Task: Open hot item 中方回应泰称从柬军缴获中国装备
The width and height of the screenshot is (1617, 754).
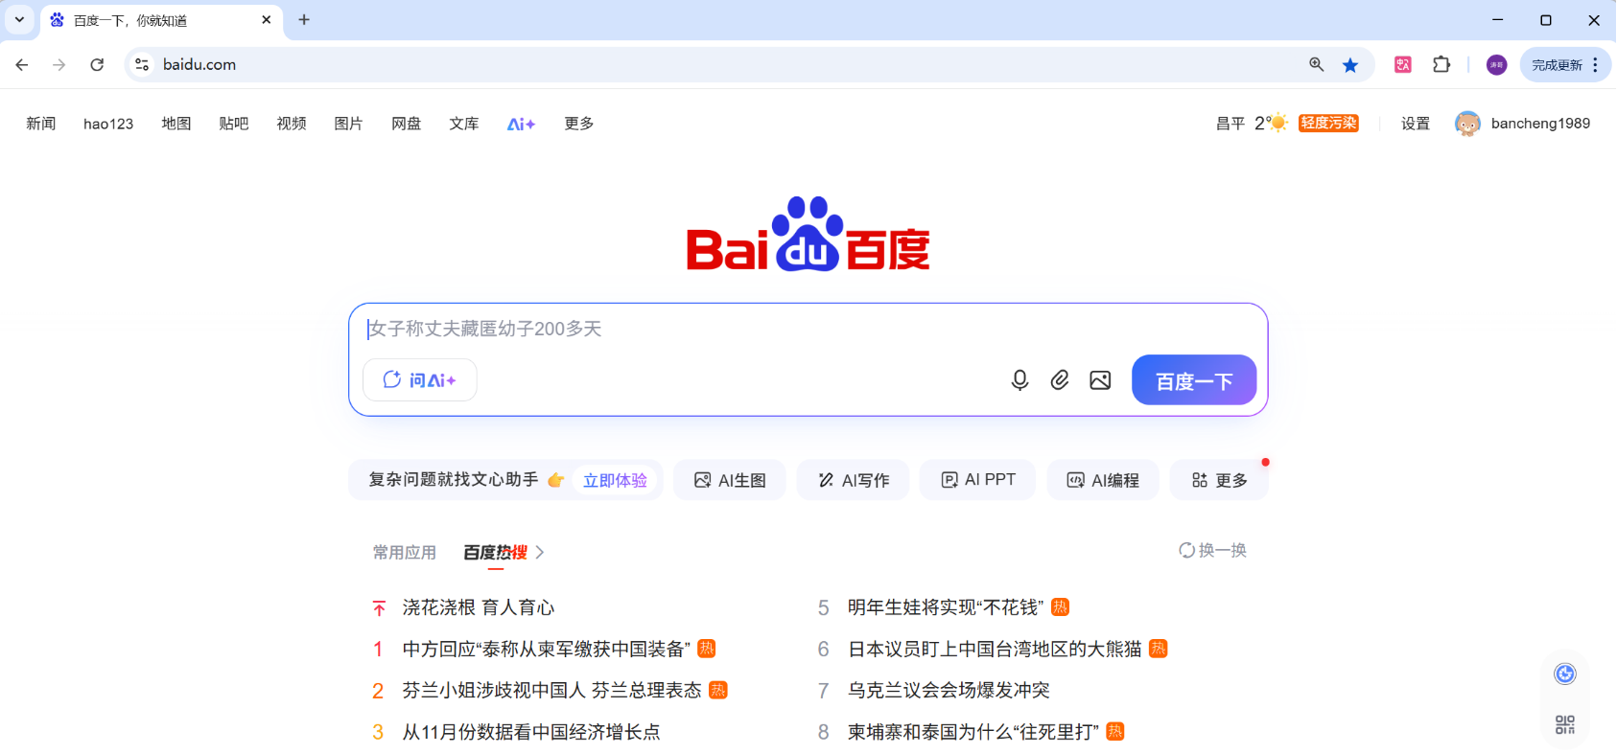Action: pyautogui.click(x=546, y=649)
